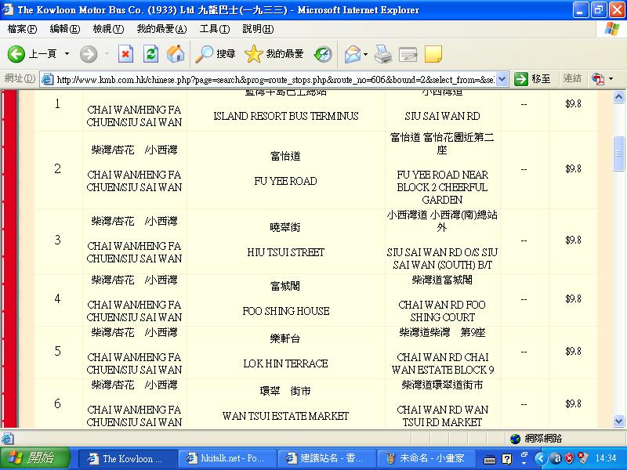Open the Edit page toolbar icon
Screen dimensions: 627x470
pos(408,54)
